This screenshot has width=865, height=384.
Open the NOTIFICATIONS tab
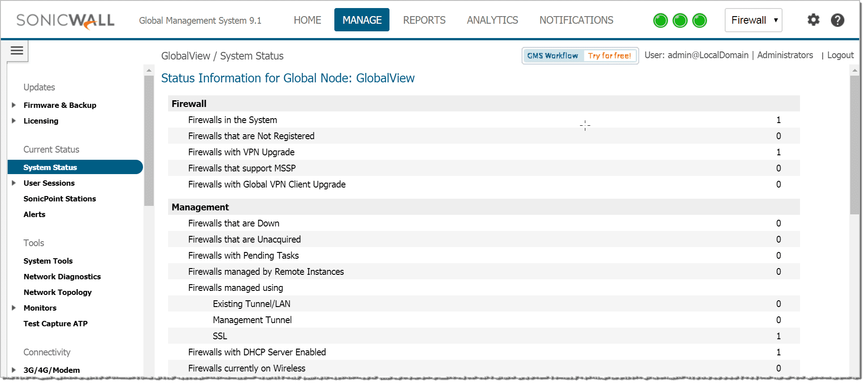point(576,20)
